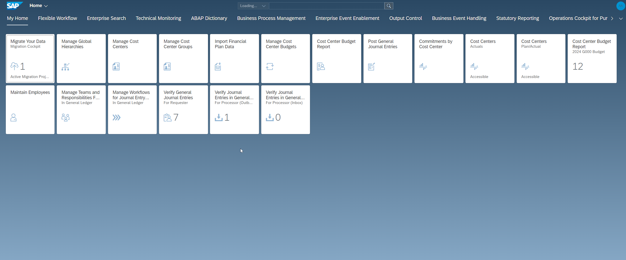Click the count 7 on Verify General Journal Entries
The height and width of the screenshot is (260, 626).
coord(176,117)
